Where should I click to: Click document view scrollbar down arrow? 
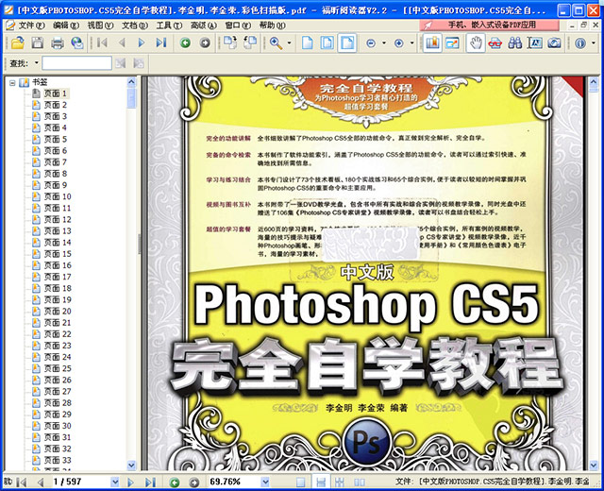click(594, 466)
